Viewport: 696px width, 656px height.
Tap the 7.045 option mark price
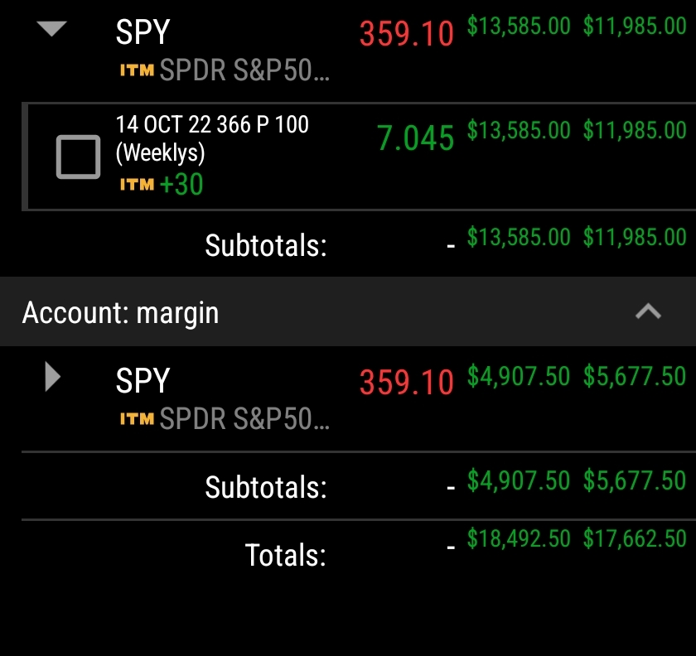point(415,138)
